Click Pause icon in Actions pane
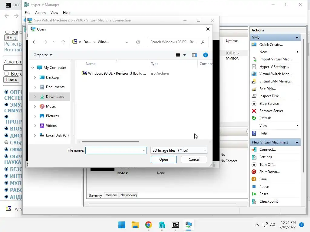This screenshot has height=232, width=310. (x=254, y=187)
